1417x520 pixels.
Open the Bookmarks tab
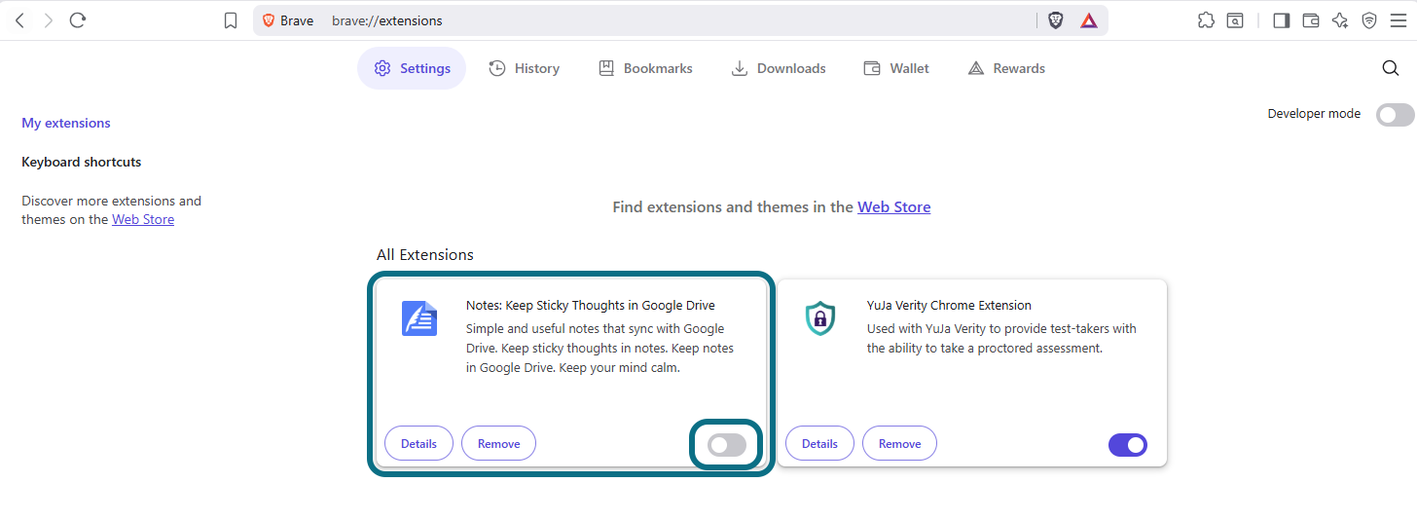click(645, 68)
